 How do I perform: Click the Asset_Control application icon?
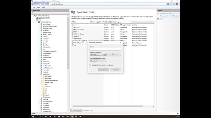[41, 34]
